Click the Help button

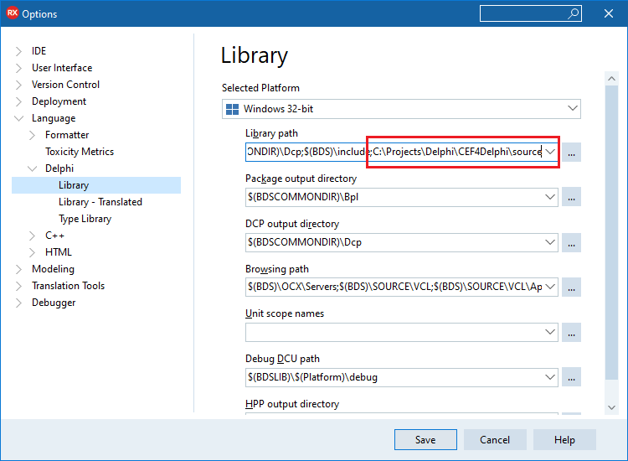564,440
